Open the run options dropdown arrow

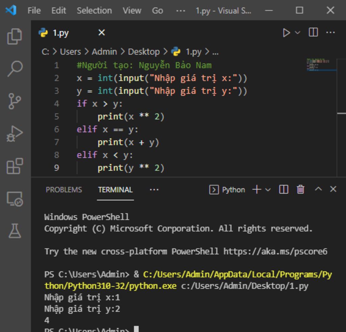pos(297,33)
